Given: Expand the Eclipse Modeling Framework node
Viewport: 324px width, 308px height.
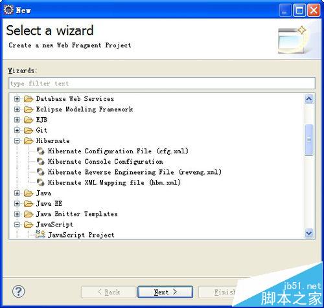Looking at the screenshot, I should [17, 109].
